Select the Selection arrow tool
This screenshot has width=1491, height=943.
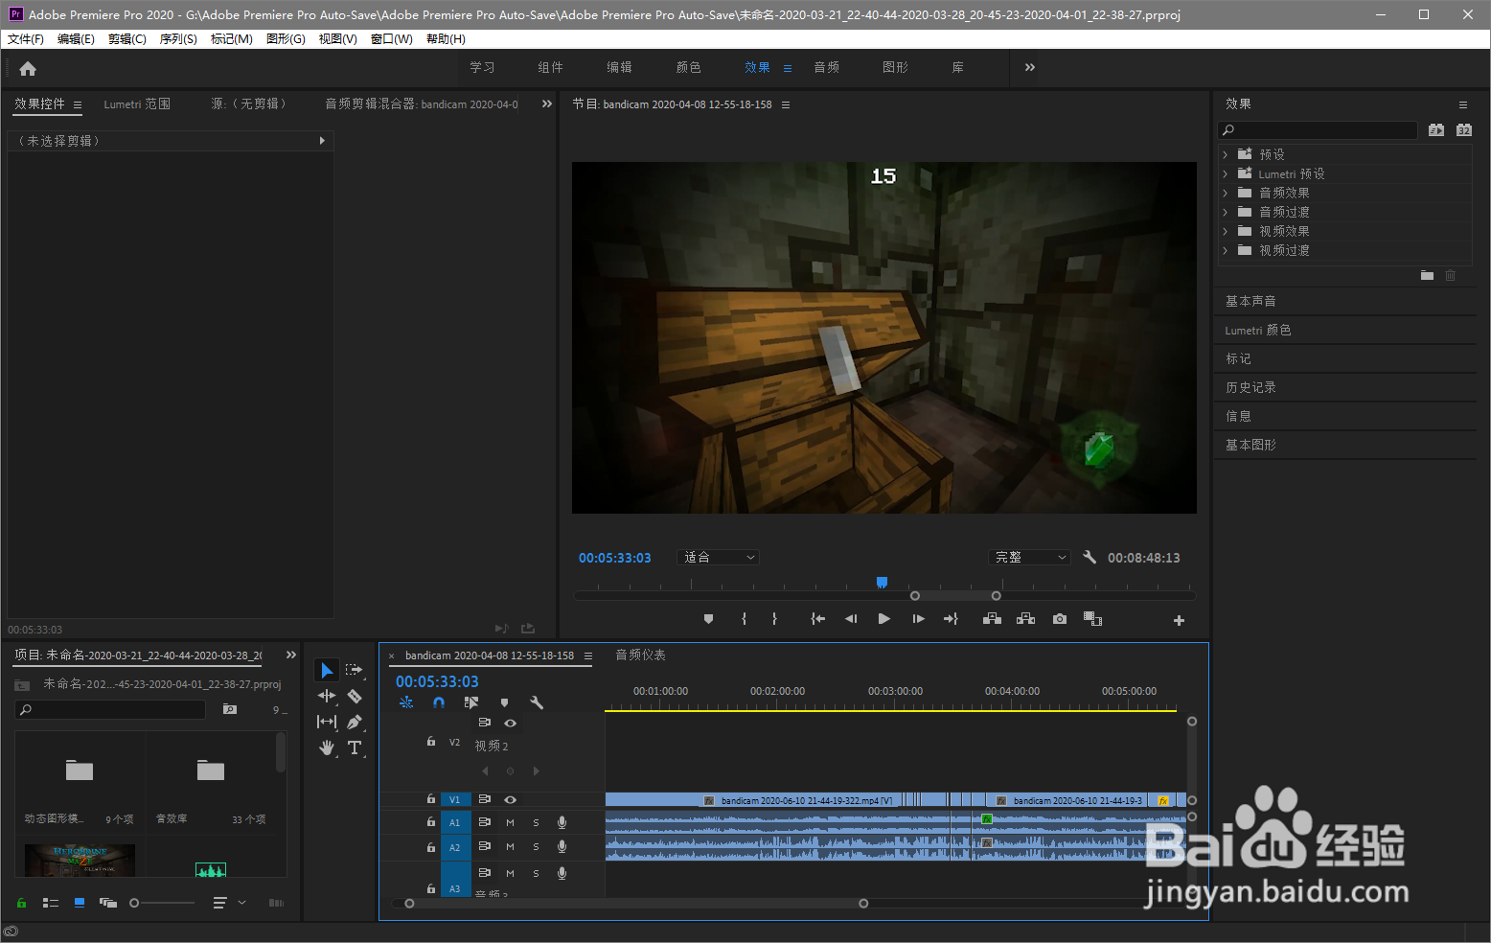tap(327, 670)
